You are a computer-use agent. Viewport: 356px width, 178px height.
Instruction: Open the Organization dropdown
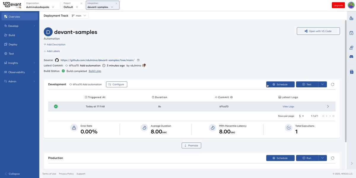pyautogui.click(x=43, y=5)
